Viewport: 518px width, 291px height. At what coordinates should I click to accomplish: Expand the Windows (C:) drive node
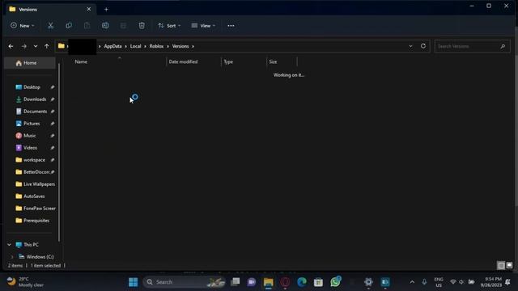point(12,257)
